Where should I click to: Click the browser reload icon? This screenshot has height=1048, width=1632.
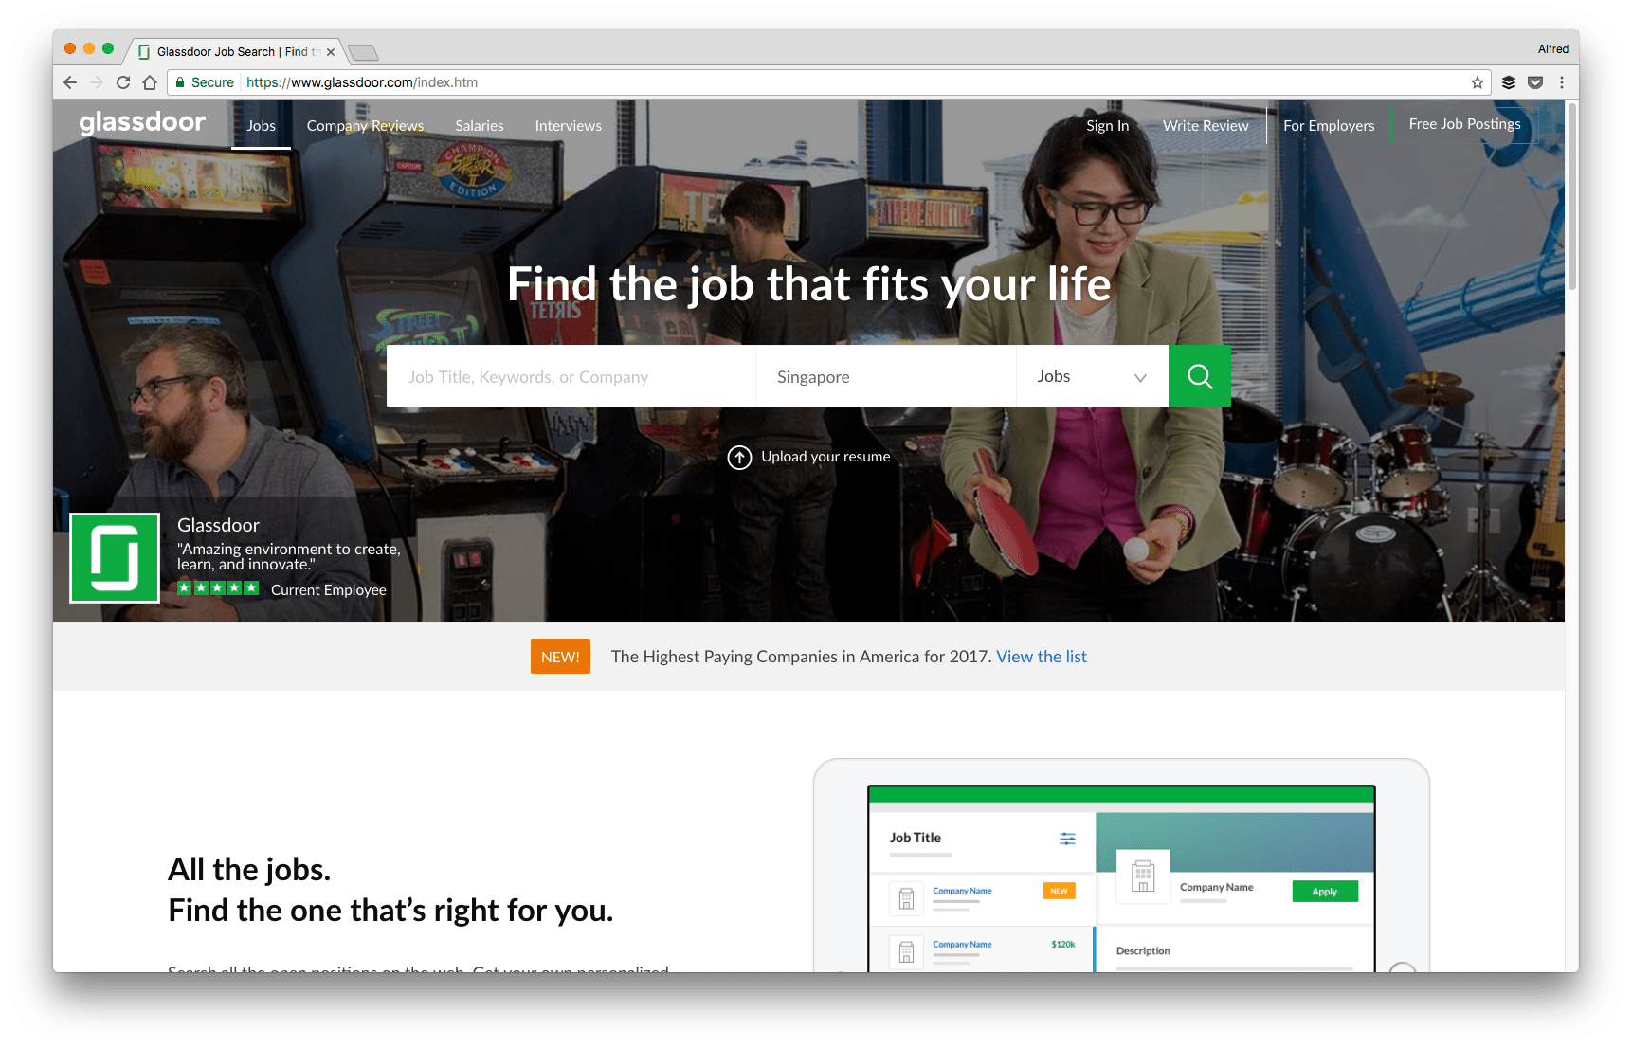click(x=123, y=82)
